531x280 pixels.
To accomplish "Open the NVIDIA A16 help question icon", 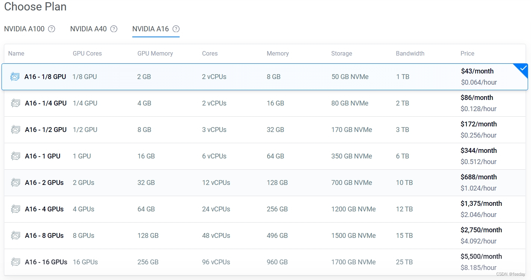I will pyautogui.click(x=176, y=29).
